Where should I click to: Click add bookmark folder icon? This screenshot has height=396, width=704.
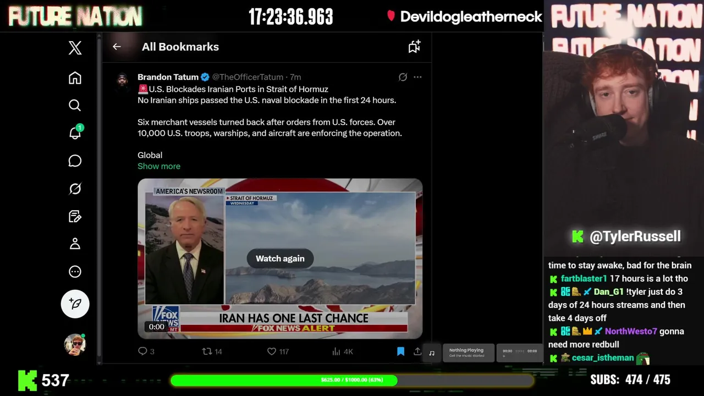tap(414, 47)
